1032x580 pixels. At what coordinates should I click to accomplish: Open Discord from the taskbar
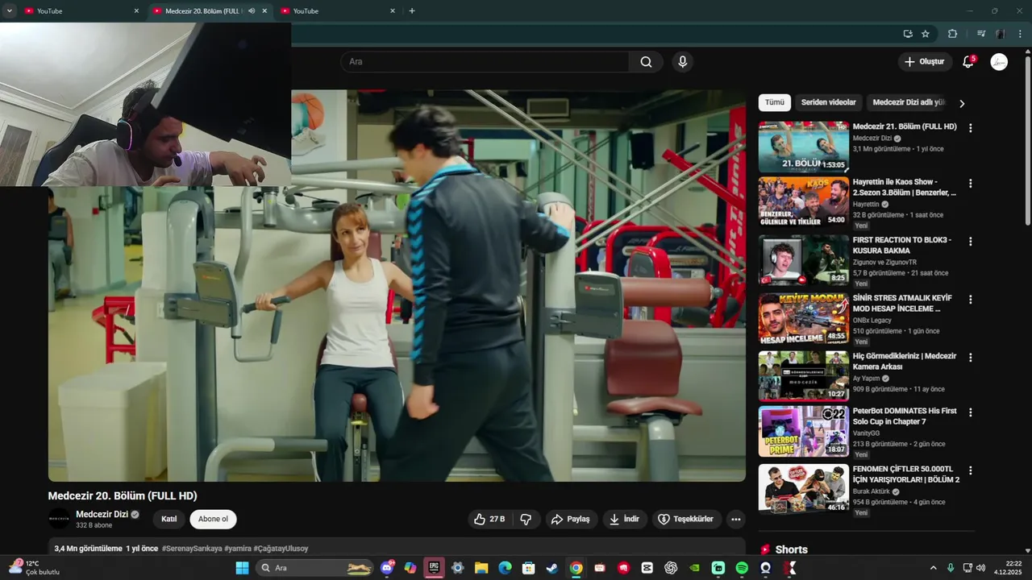point(387,568)
